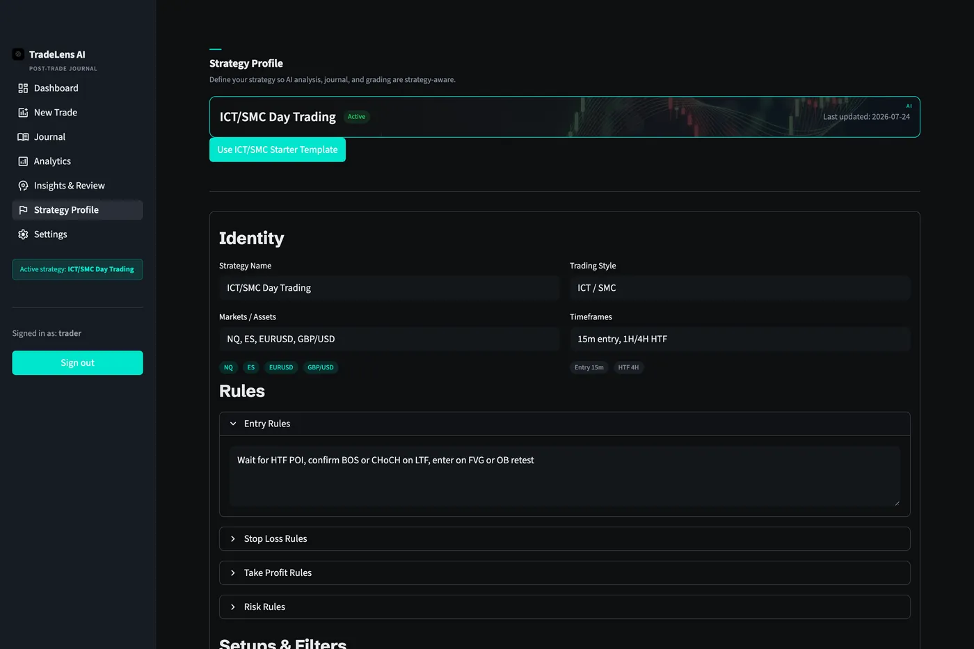Screen dimensions: 974x649
Task: Click the New Trade chart icon
Action: pos(23,113)
